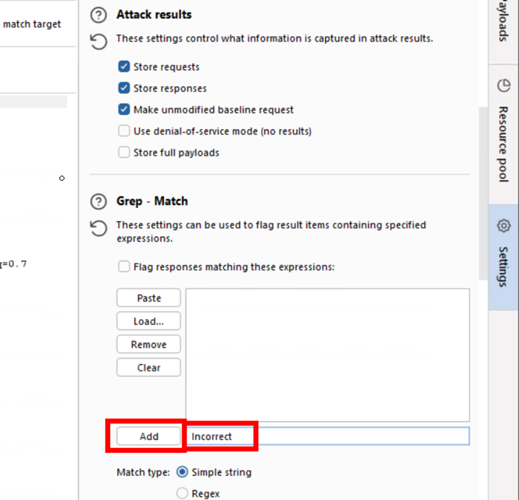This screenshot has width=519, height=500.
Task: Enable denial-of-service mode checkbox
Action: coord(124,131)
